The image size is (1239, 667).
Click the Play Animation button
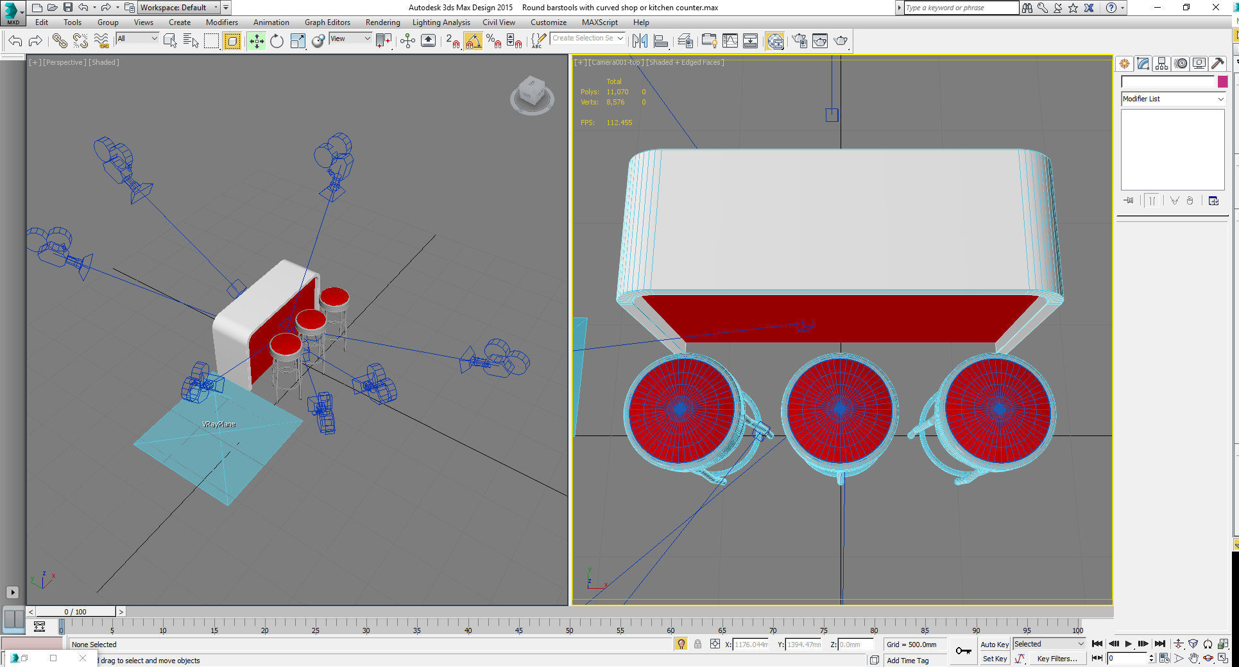point(1129,644)
